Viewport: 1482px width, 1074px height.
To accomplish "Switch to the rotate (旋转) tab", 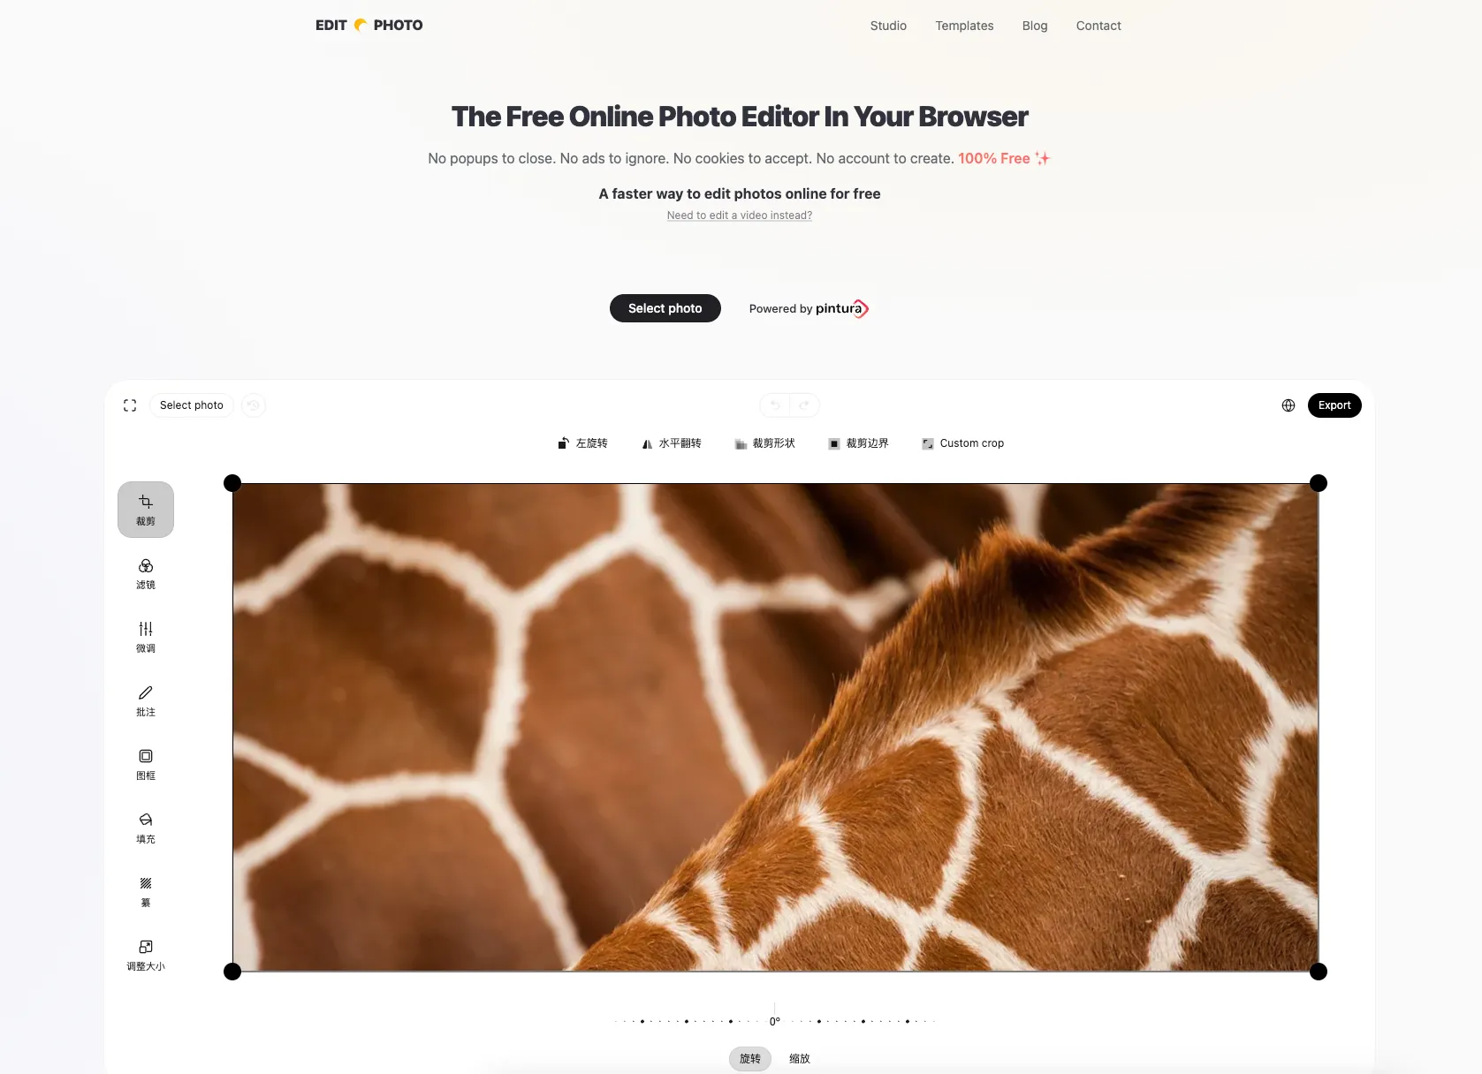I will 750,1058.
